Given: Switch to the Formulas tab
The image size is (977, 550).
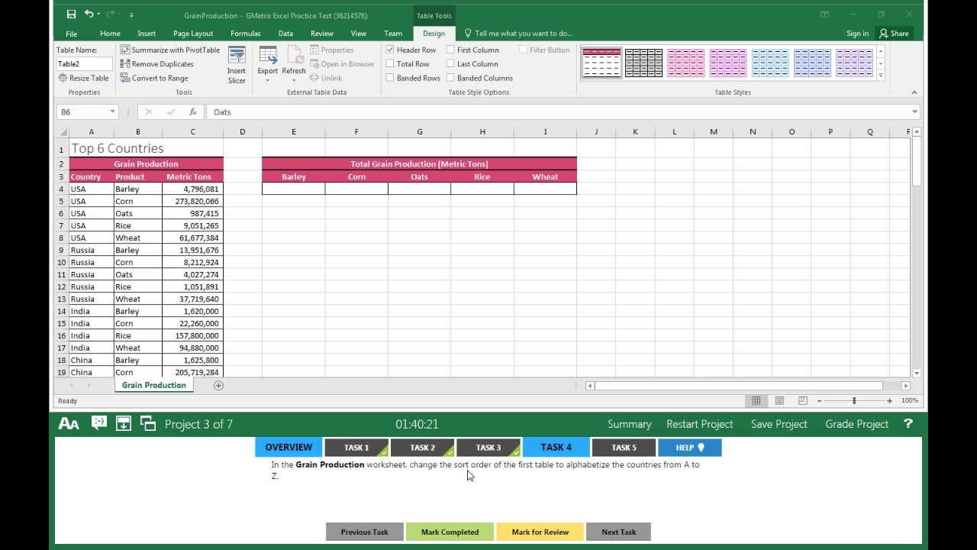Looking at the screenshot, I should click(246, 34).
